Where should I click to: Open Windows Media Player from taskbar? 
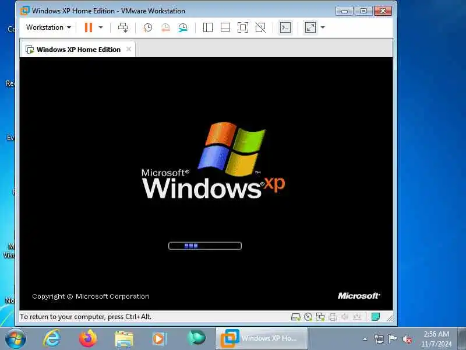tap(158, 339)
